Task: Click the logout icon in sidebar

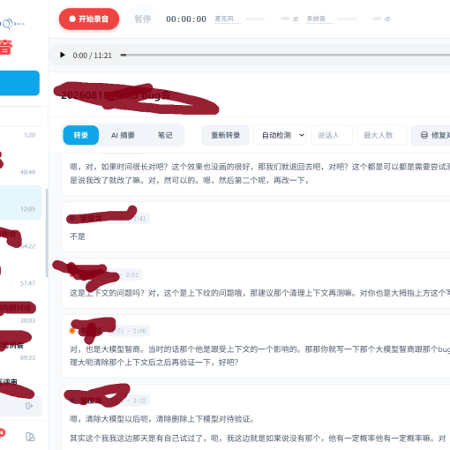Action: coord(29,406)
